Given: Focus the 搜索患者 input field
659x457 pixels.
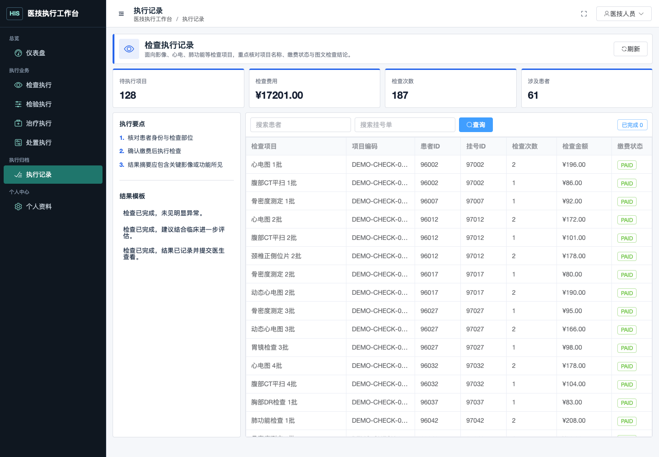Looking at the screenshot, I should click(301, 125).
